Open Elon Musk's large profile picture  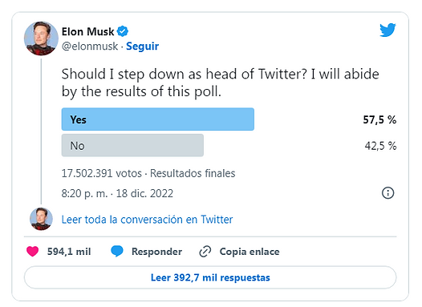click(x=41, y=38)
